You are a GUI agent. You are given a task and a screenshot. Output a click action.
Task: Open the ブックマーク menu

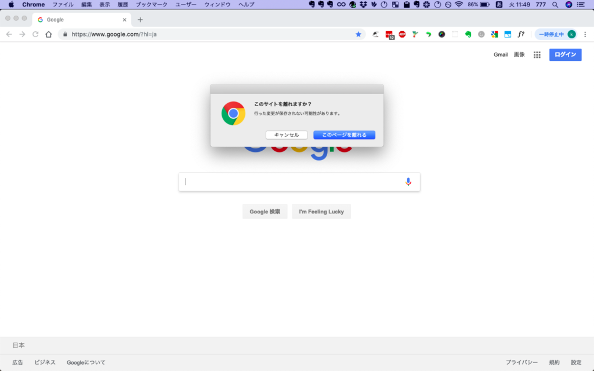[x=151, y=5]
